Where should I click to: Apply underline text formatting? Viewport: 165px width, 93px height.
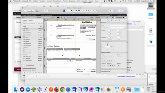68,17
